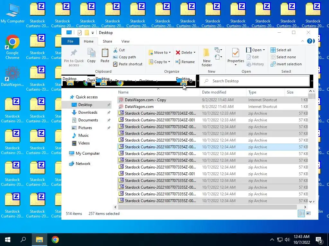329x246 pixels.
Task: Choose Paste shortcut in the ribbon
Action: [x=128, y=64]
